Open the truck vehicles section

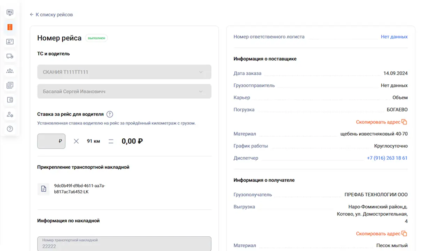coord(10,56)
